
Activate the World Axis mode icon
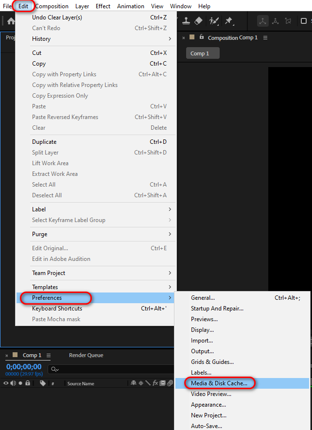[275, 21]
